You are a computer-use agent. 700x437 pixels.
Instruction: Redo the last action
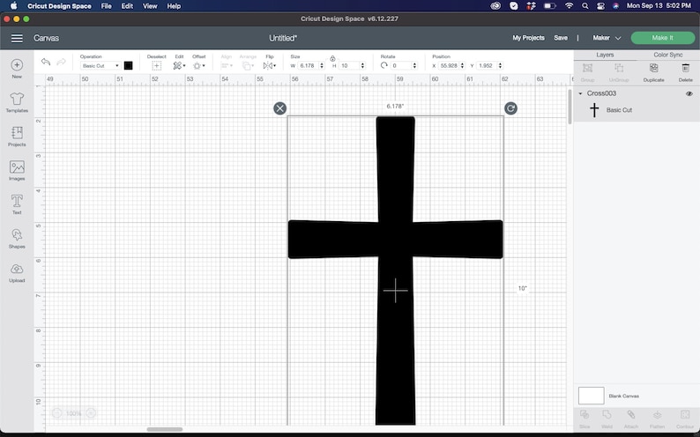[62, 62]
